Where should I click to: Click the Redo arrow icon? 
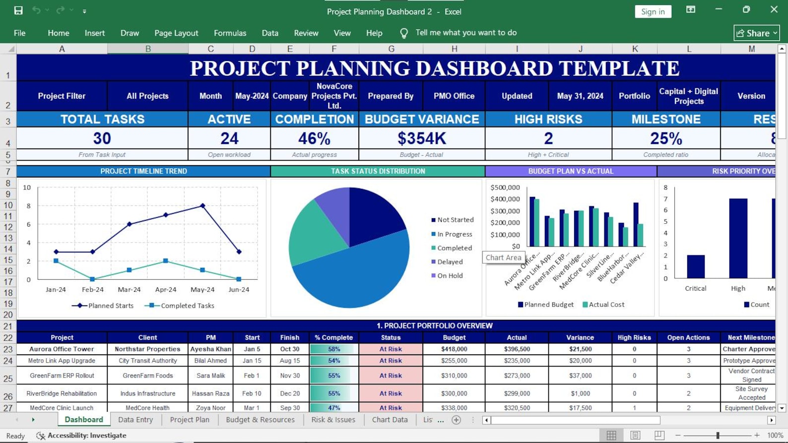[x=61, y=10]
